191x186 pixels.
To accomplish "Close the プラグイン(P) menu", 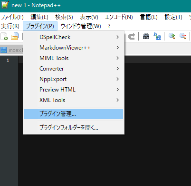I will (x=40, y=26).
